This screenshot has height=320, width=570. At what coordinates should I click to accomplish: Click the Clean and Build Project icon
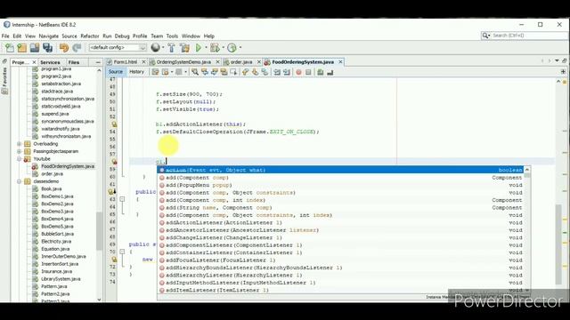184,47
